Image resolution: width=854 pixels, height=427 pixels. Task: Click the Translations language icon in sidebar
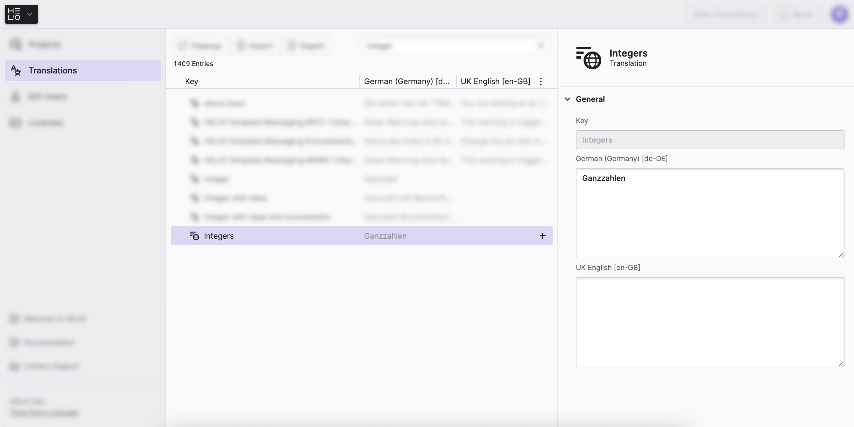(16, 70)
